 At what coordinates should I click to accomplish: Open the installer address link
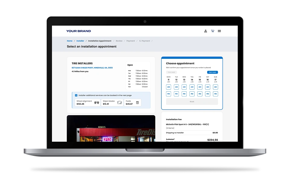[x=92, y=68]
